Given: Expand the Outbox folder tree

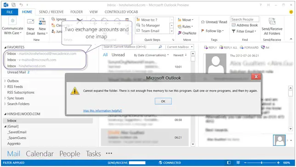Looking at the screenshot, I should click(5, 81).
